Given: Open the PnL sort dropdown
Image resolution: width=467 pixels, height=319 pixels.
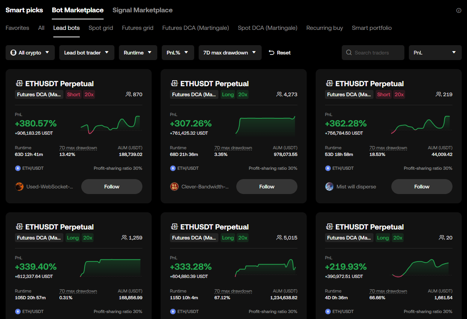Looking at the screenshot, I should (x=435, y=53).
